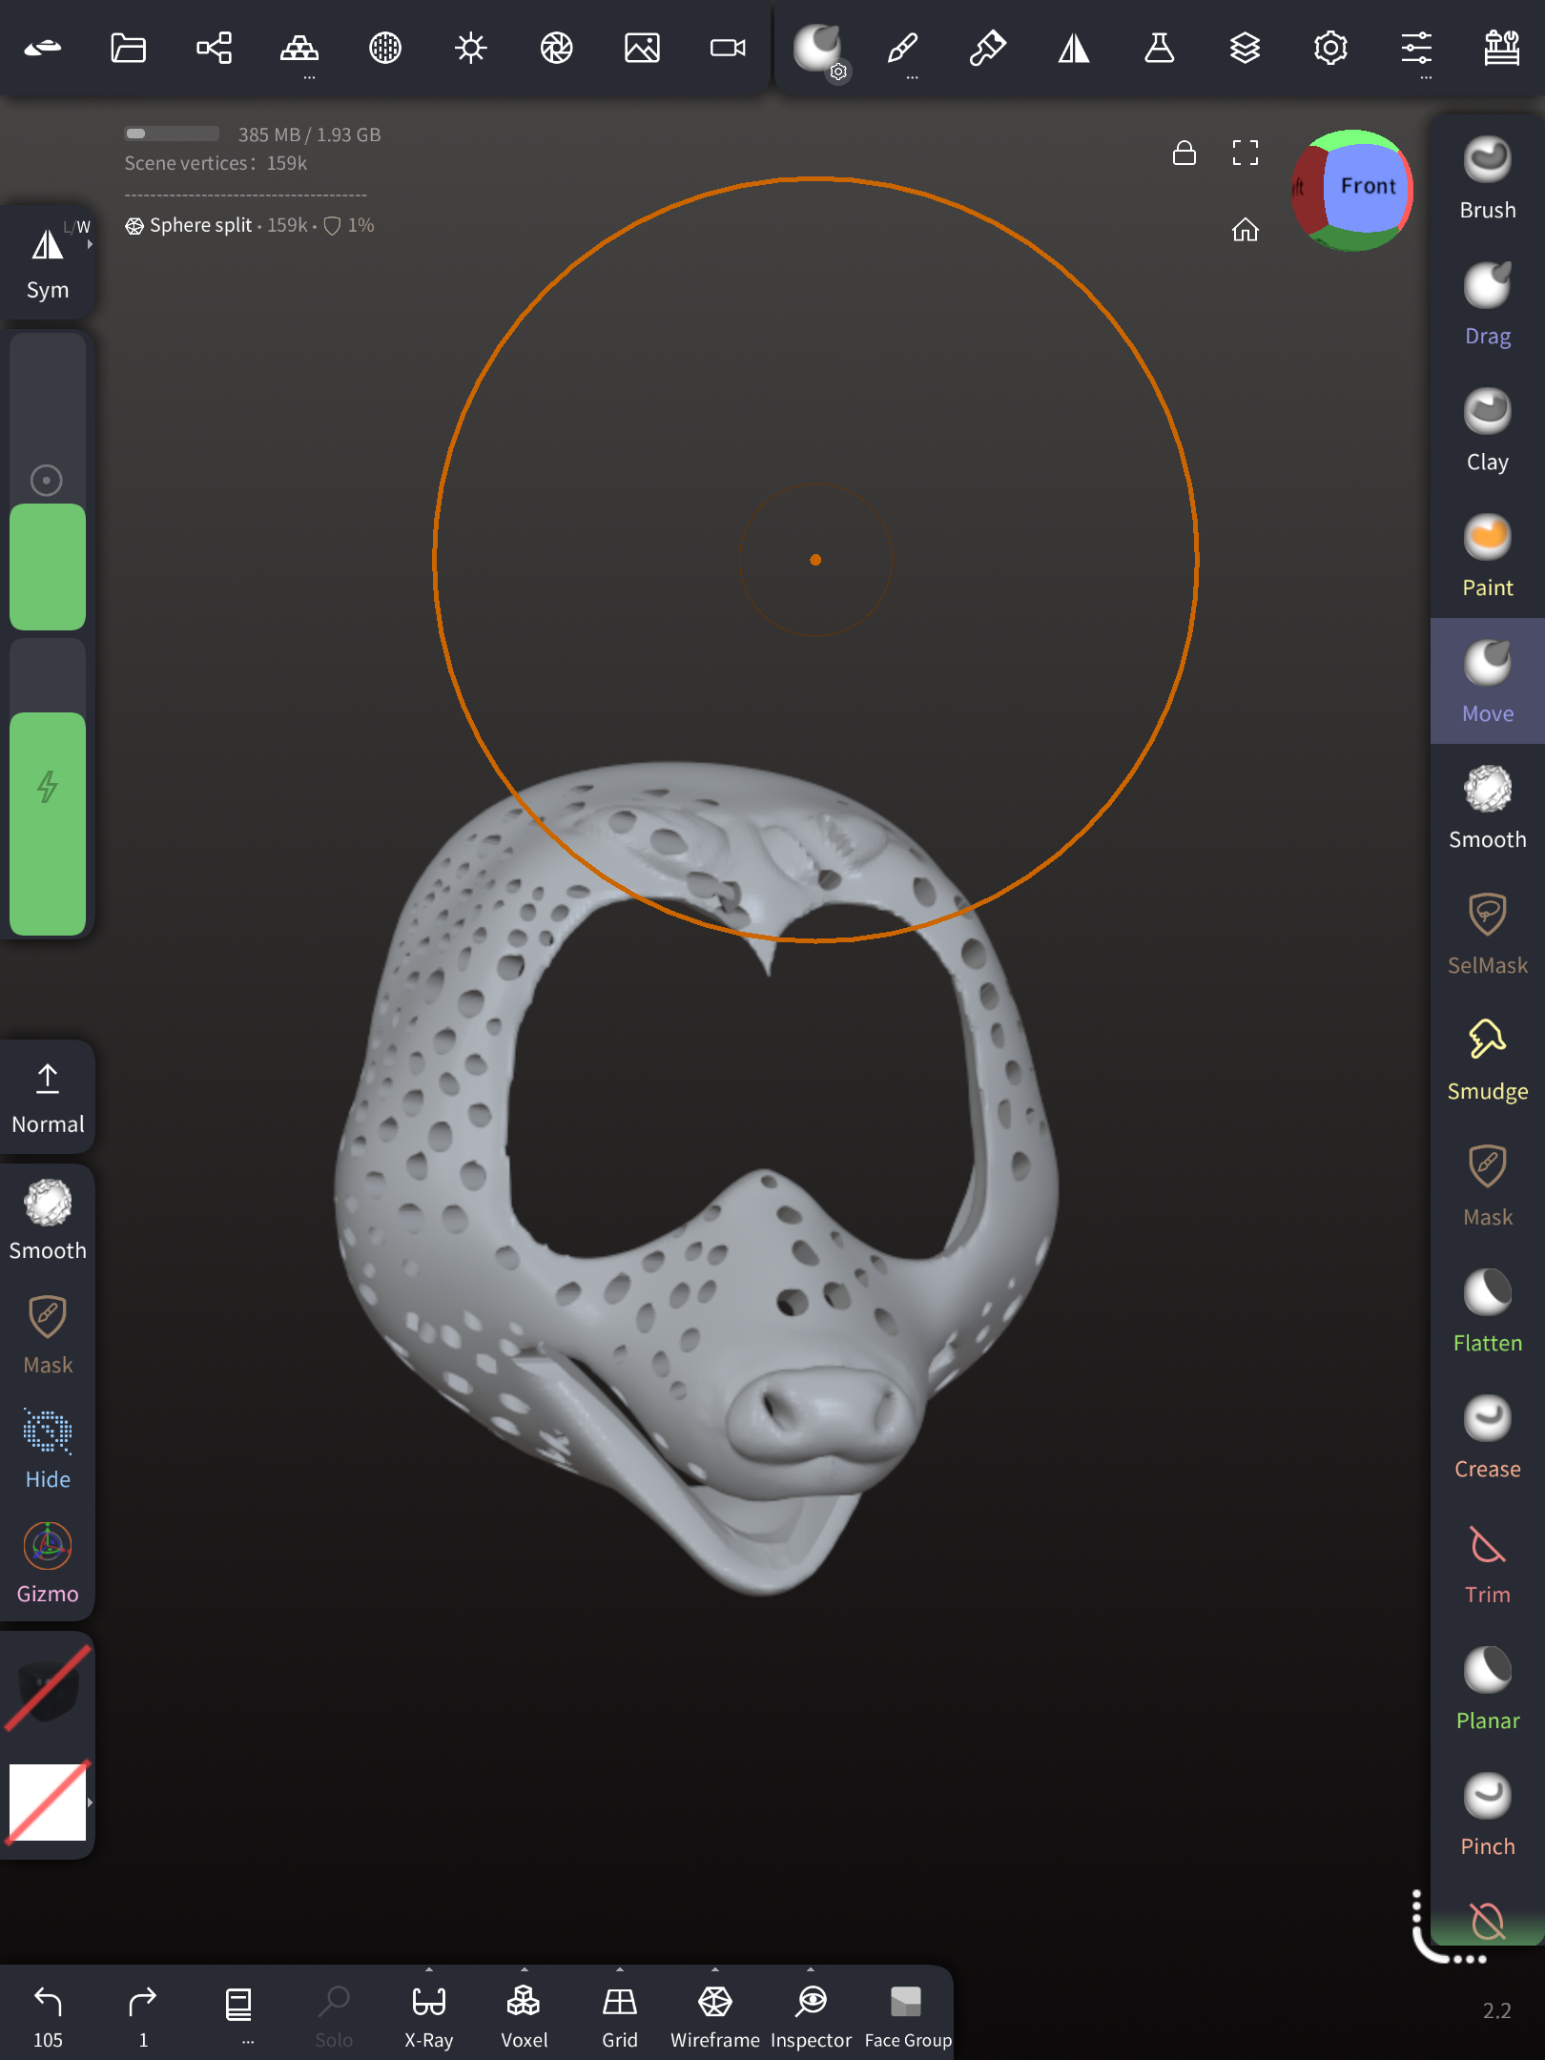
Task: Adjust the brush intensity slider
Action: coord(48,788)
